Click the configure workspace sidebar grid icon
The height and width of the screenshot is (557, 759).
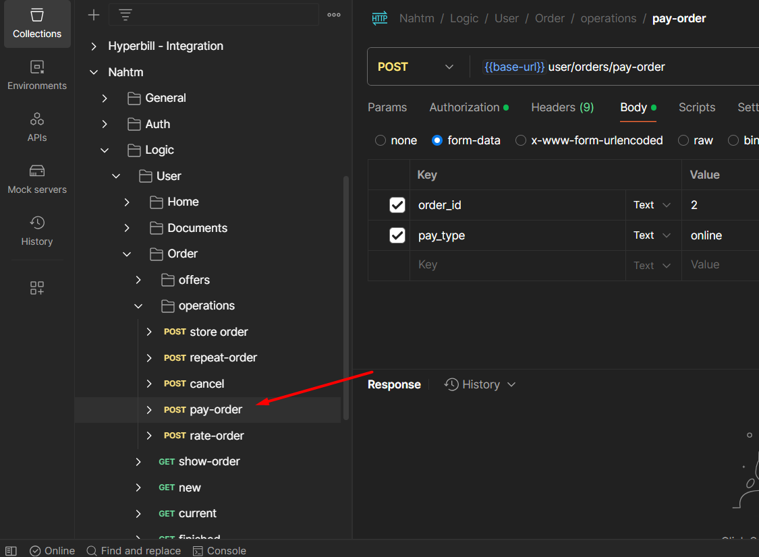37,288
